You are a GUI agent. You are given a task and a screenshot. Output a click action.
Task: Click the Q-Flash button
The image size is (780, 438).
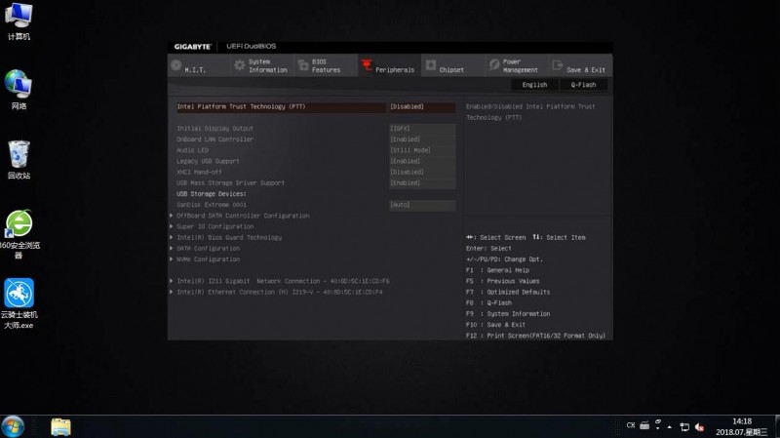point(583,85)
